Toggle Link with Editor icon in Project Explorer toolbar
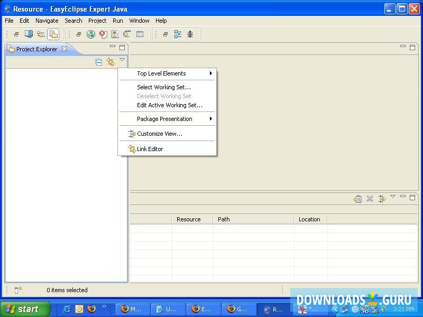 [x=110, y=62]
